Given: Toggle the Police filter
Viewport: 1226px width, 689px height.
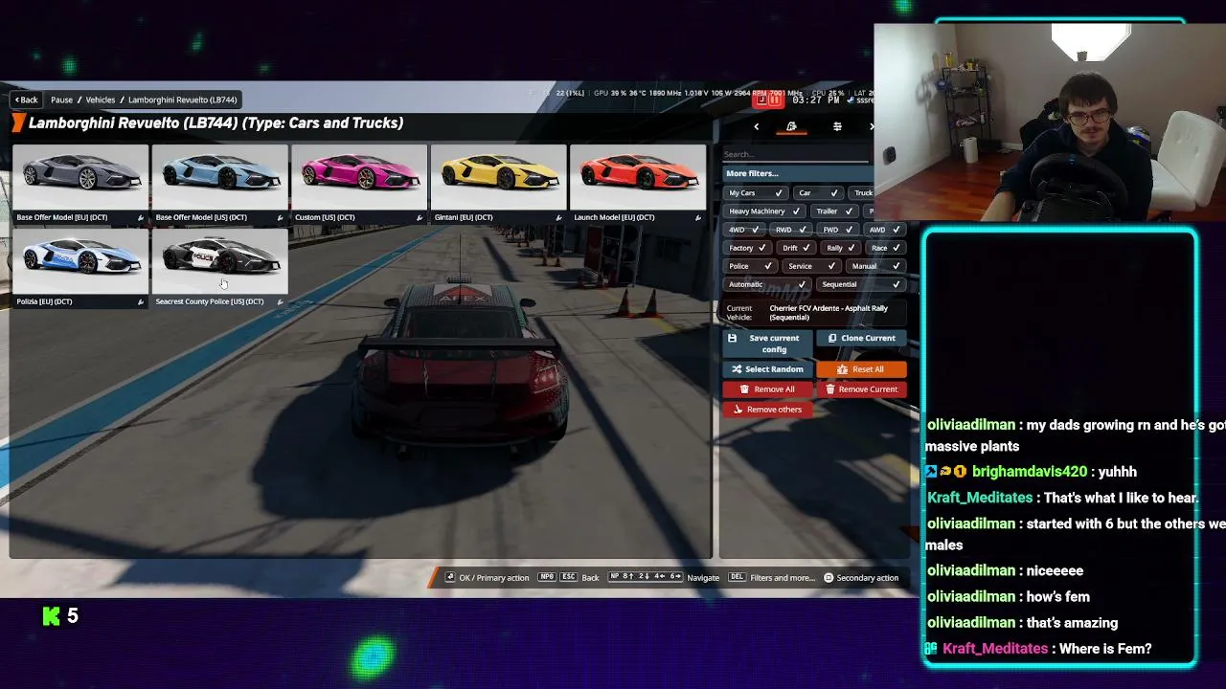Looking at the screenshot, I should point(751,266).
